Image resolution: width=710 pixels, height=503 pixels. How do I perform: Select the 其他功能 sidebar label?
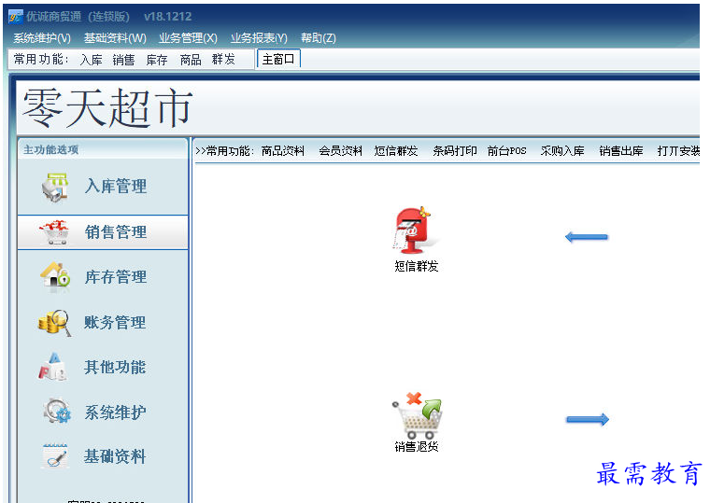click(115, 367)
